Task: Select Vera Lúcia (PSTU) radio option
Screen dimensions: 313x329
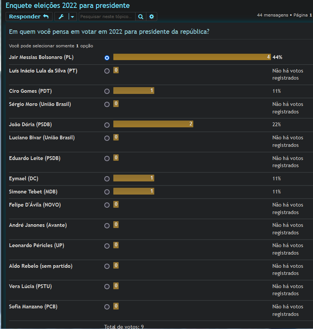Action: click(107, 287)
